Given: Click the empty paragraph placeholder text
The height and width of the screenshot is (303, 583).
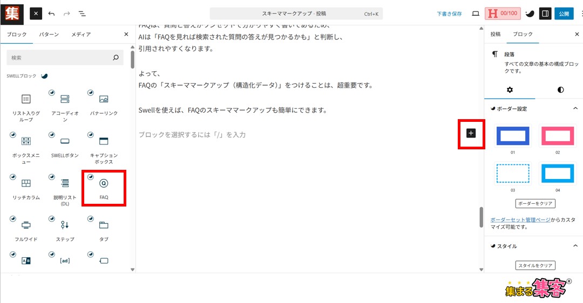Looking at the screenshot, I should (192, 135).
